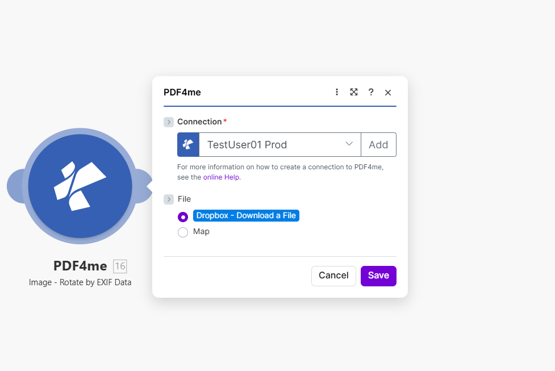The width and height of the screenshot is (555, 371).
Task: Expand the File section toggle arrow
Action: tap(169, 199)
